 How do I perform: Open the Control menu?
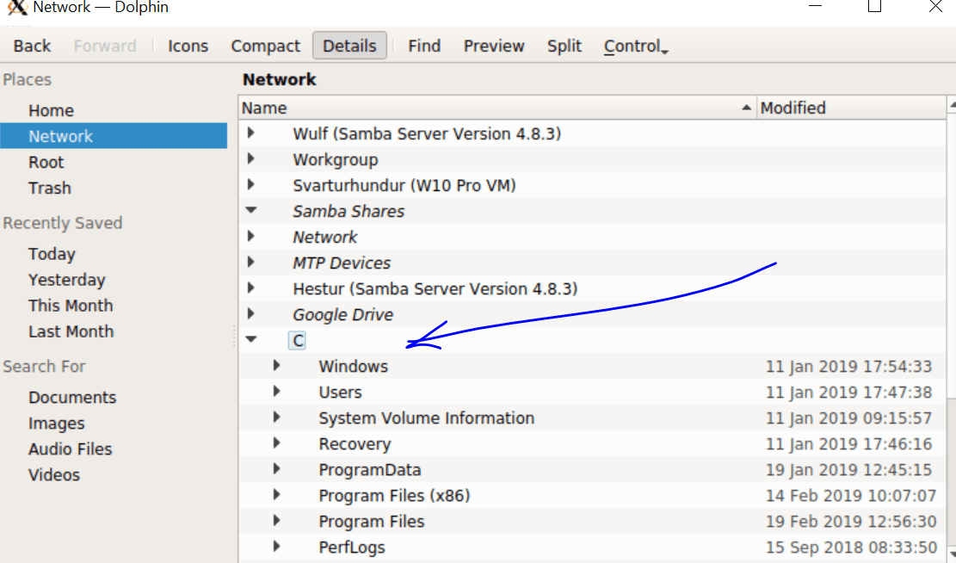634,46
